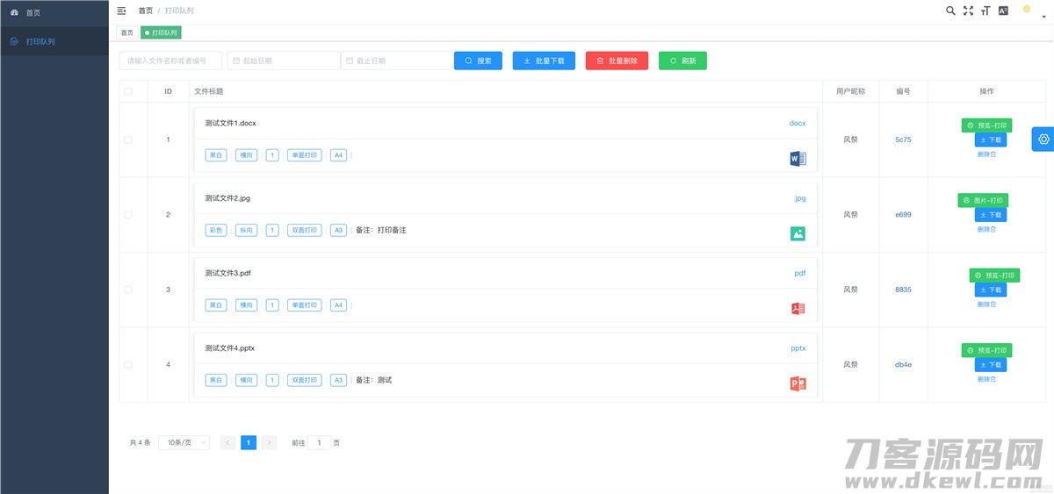The width and height of the screenshot is (1054, 494).
Task: Click the PowerPoint icon for 测试文件4.pptx
Action: (798, 383)
